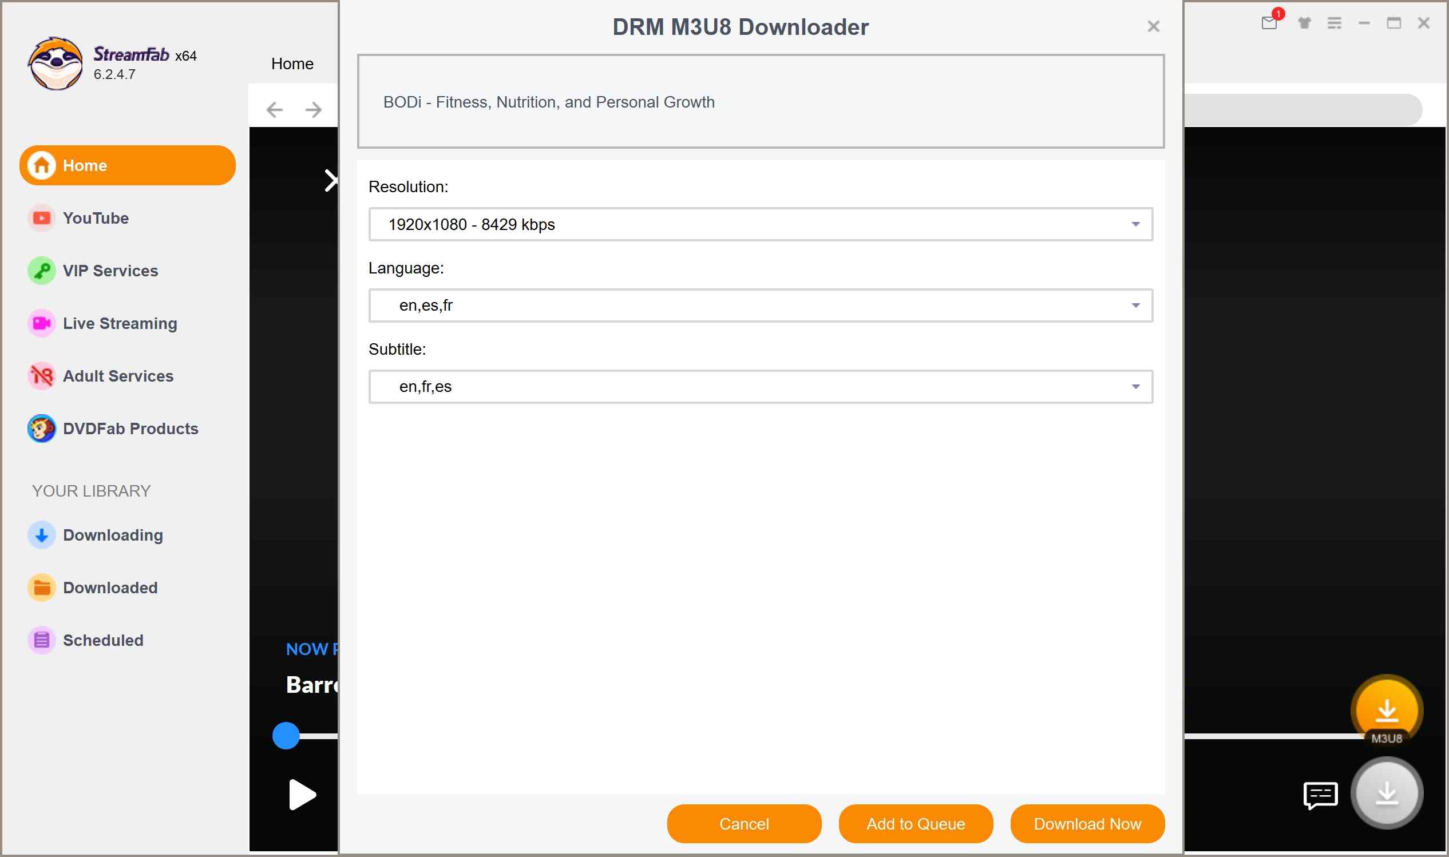Image resolution: width=1449 pixels, height=857 pixels.
Task: Click the StreamFab sloth logo
Action: pyautogui.click(x=56, y=64)
